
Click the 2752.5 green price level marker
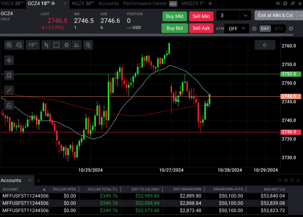click(290, 74)
